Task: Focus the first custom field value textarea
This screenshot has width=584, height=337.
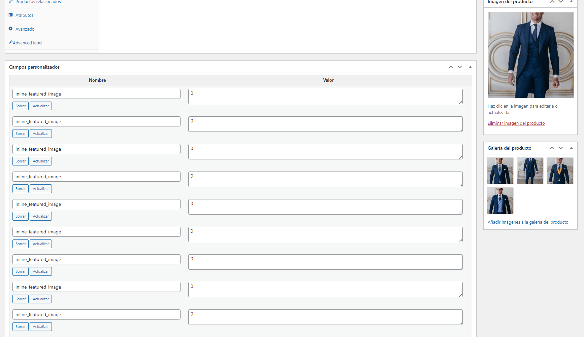Action: (325, 97)
